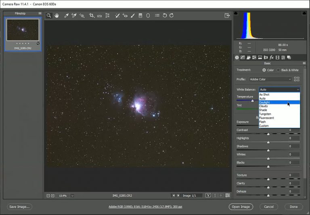Select the Red Eye Removal tool
310x215 pixels.
pos(125,15)
